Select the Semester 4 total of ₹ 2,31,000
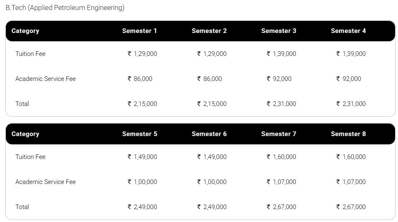The image size is (398, 222). pyautogui.click(x=351, y=104)
